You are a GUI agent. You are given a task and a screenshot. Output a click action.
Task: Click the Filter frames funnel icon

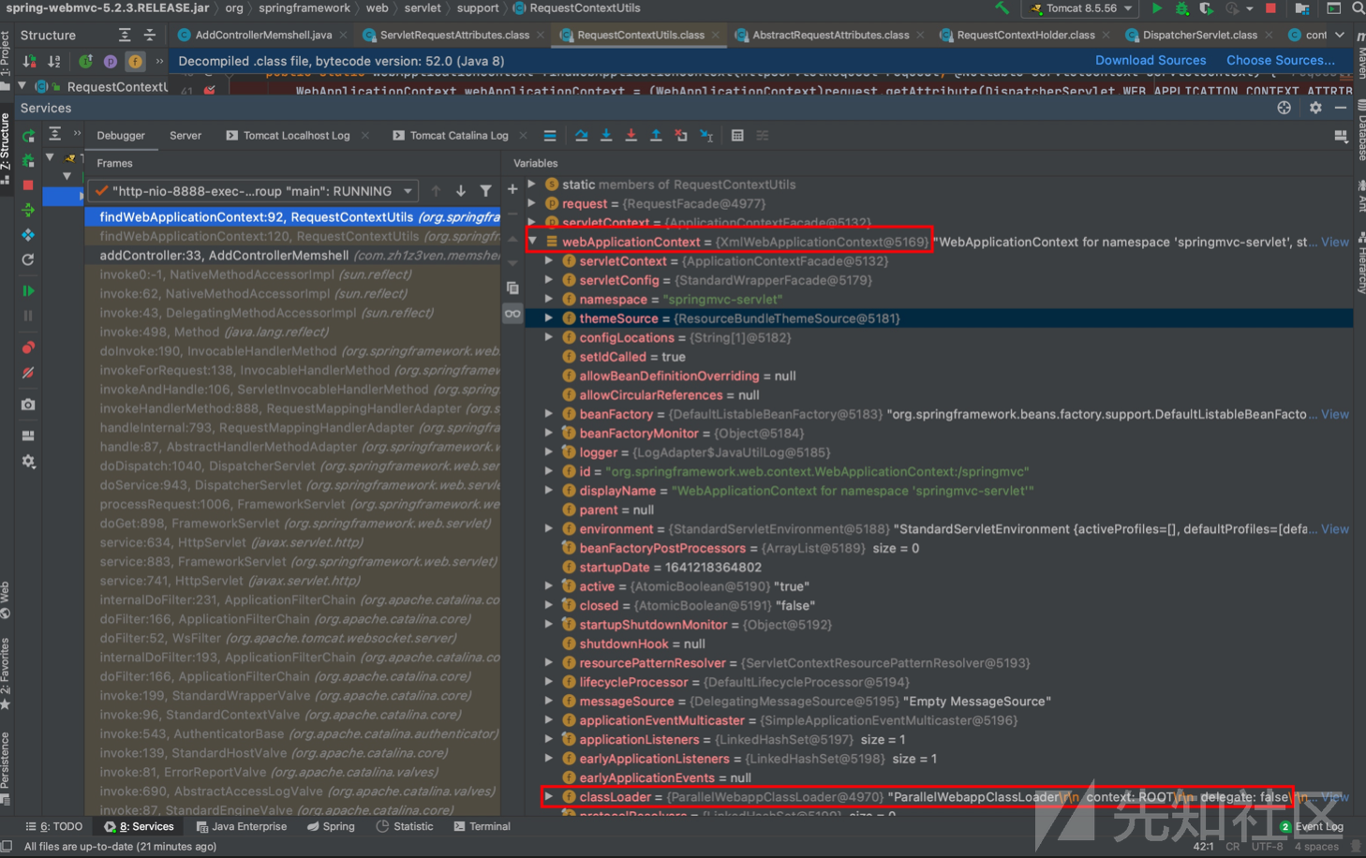tap(485, 191)
